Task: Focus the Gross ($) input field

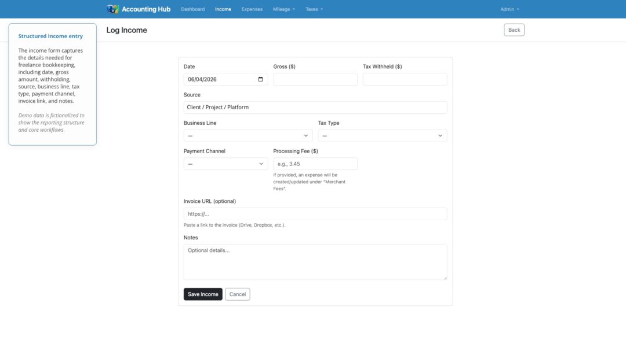Action: pos(315,79)
